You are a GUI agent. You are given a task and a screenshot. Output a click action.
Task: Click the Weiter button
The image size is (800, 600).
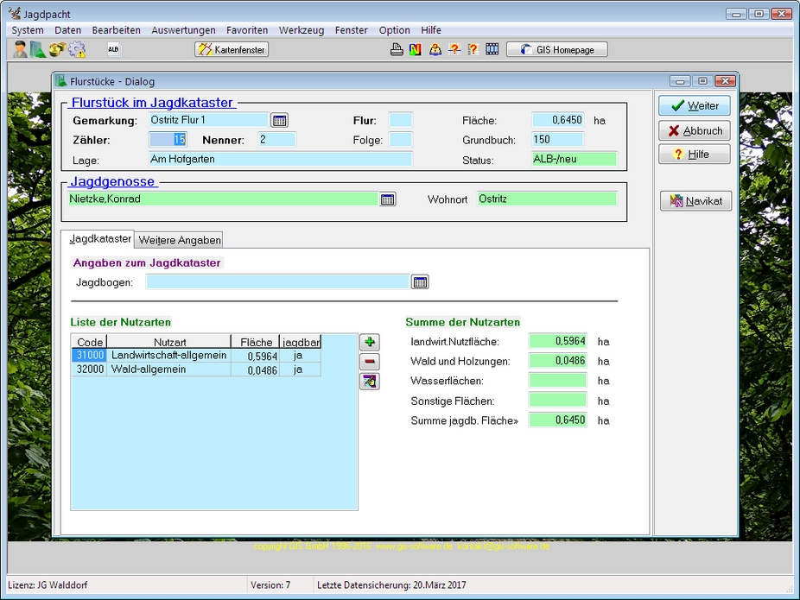coord(695,105)
